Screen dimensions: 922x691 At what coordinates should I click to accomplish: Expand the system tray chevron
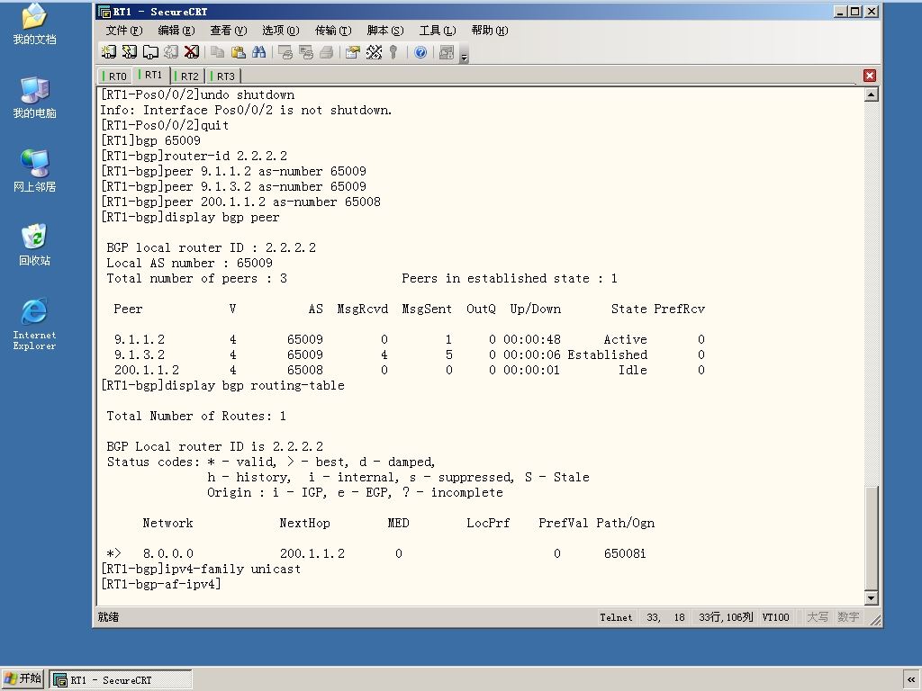tap(911, 680)
